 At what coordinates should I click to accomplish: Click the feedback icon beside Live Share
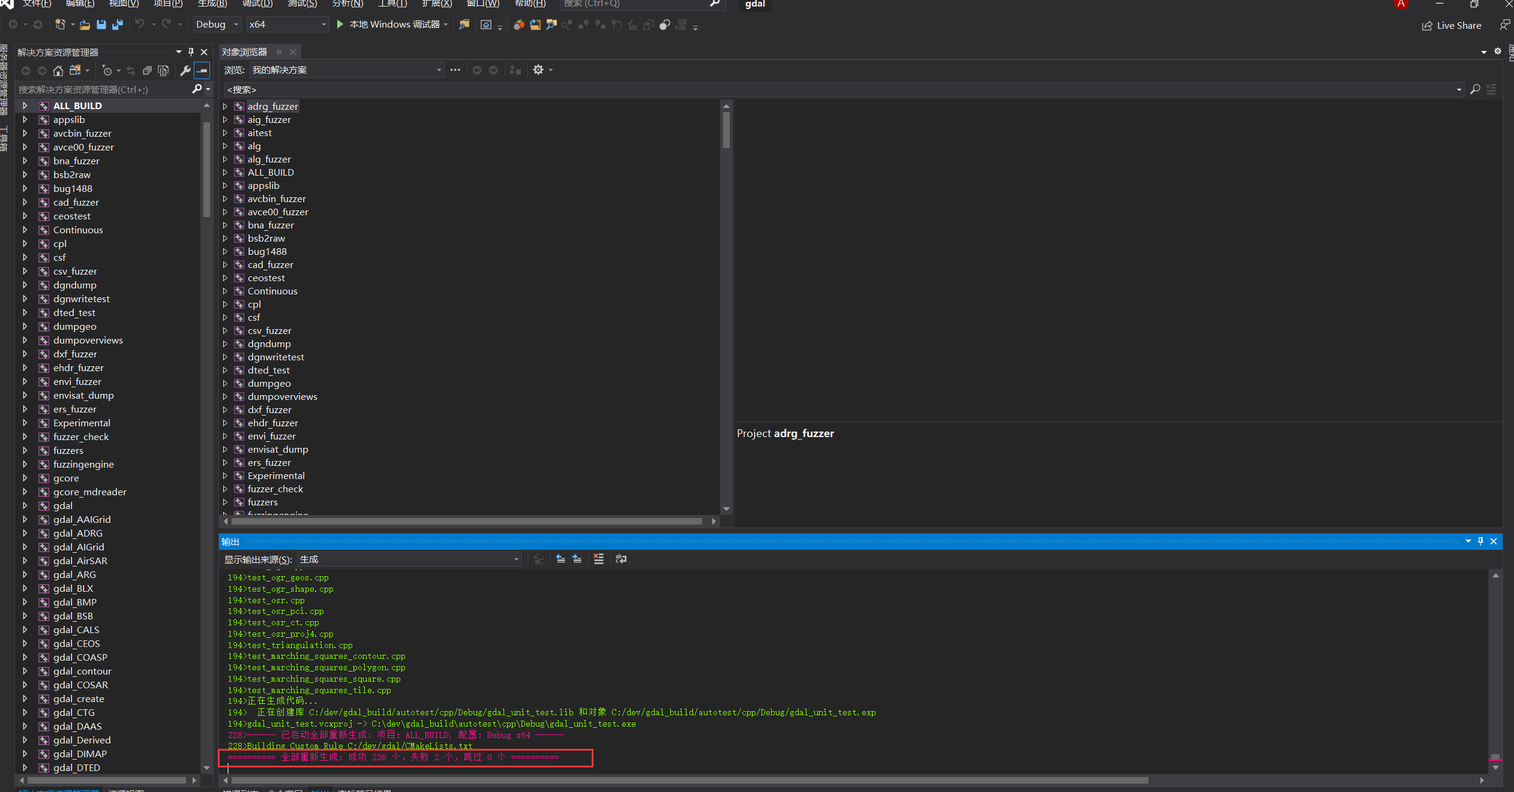1504,25
